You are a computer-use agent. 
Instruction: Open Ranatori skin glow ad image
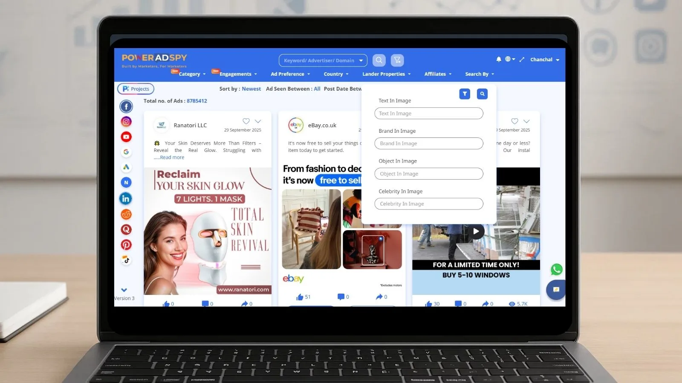point(208,231)
